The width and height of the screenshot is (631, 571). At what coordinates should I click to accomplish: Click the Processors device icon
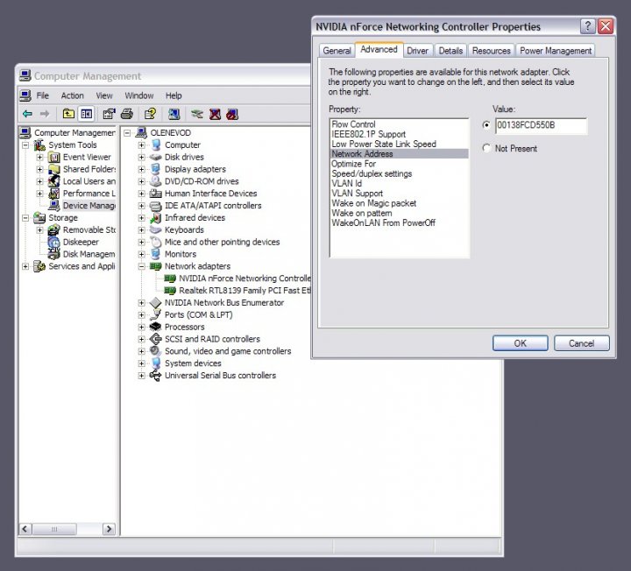click(x=155, y=327)
